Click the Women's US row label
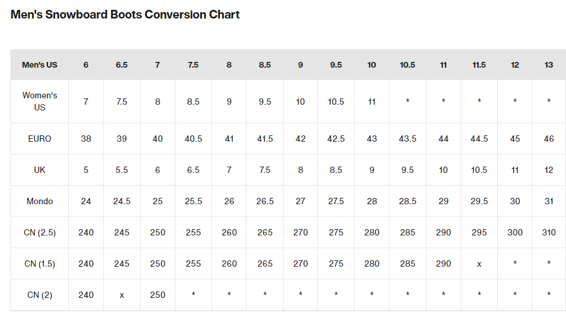This screenshot has height=328, width=566. point(40,101)
